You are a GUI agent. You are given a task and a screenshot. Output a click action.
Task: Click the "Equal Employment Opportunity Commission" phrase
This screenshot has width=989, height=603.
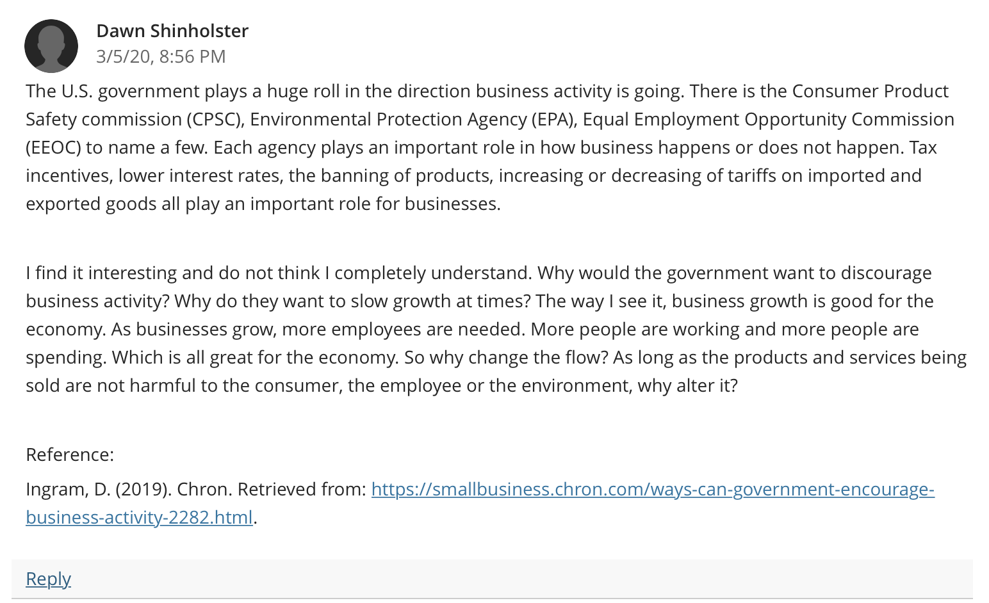pyautogui.click(x=769, y=120)
